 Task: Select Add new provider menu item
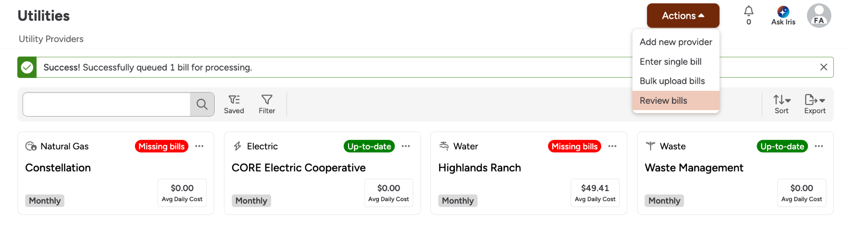point(676,42)
